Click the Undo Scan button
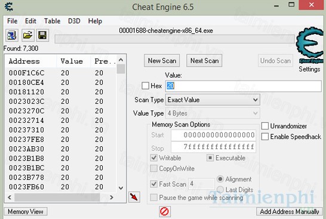Screen dimensions: 326x219 coord(275,61)
